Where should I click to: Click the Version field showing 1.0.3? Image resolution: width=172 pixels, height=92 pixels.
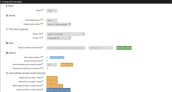coord(52,10)
